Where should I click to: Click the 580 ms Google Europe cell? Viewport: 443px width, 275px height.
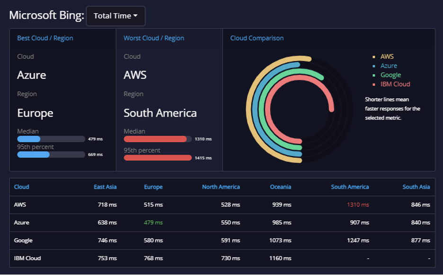click(153, 241)
